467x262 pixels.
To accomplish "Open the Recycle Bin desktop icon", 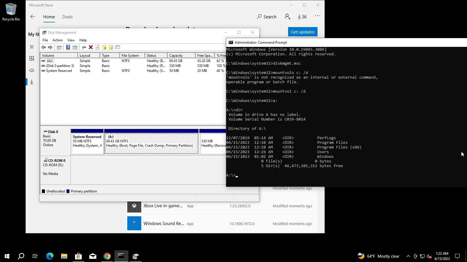I will tap(11, 12).
